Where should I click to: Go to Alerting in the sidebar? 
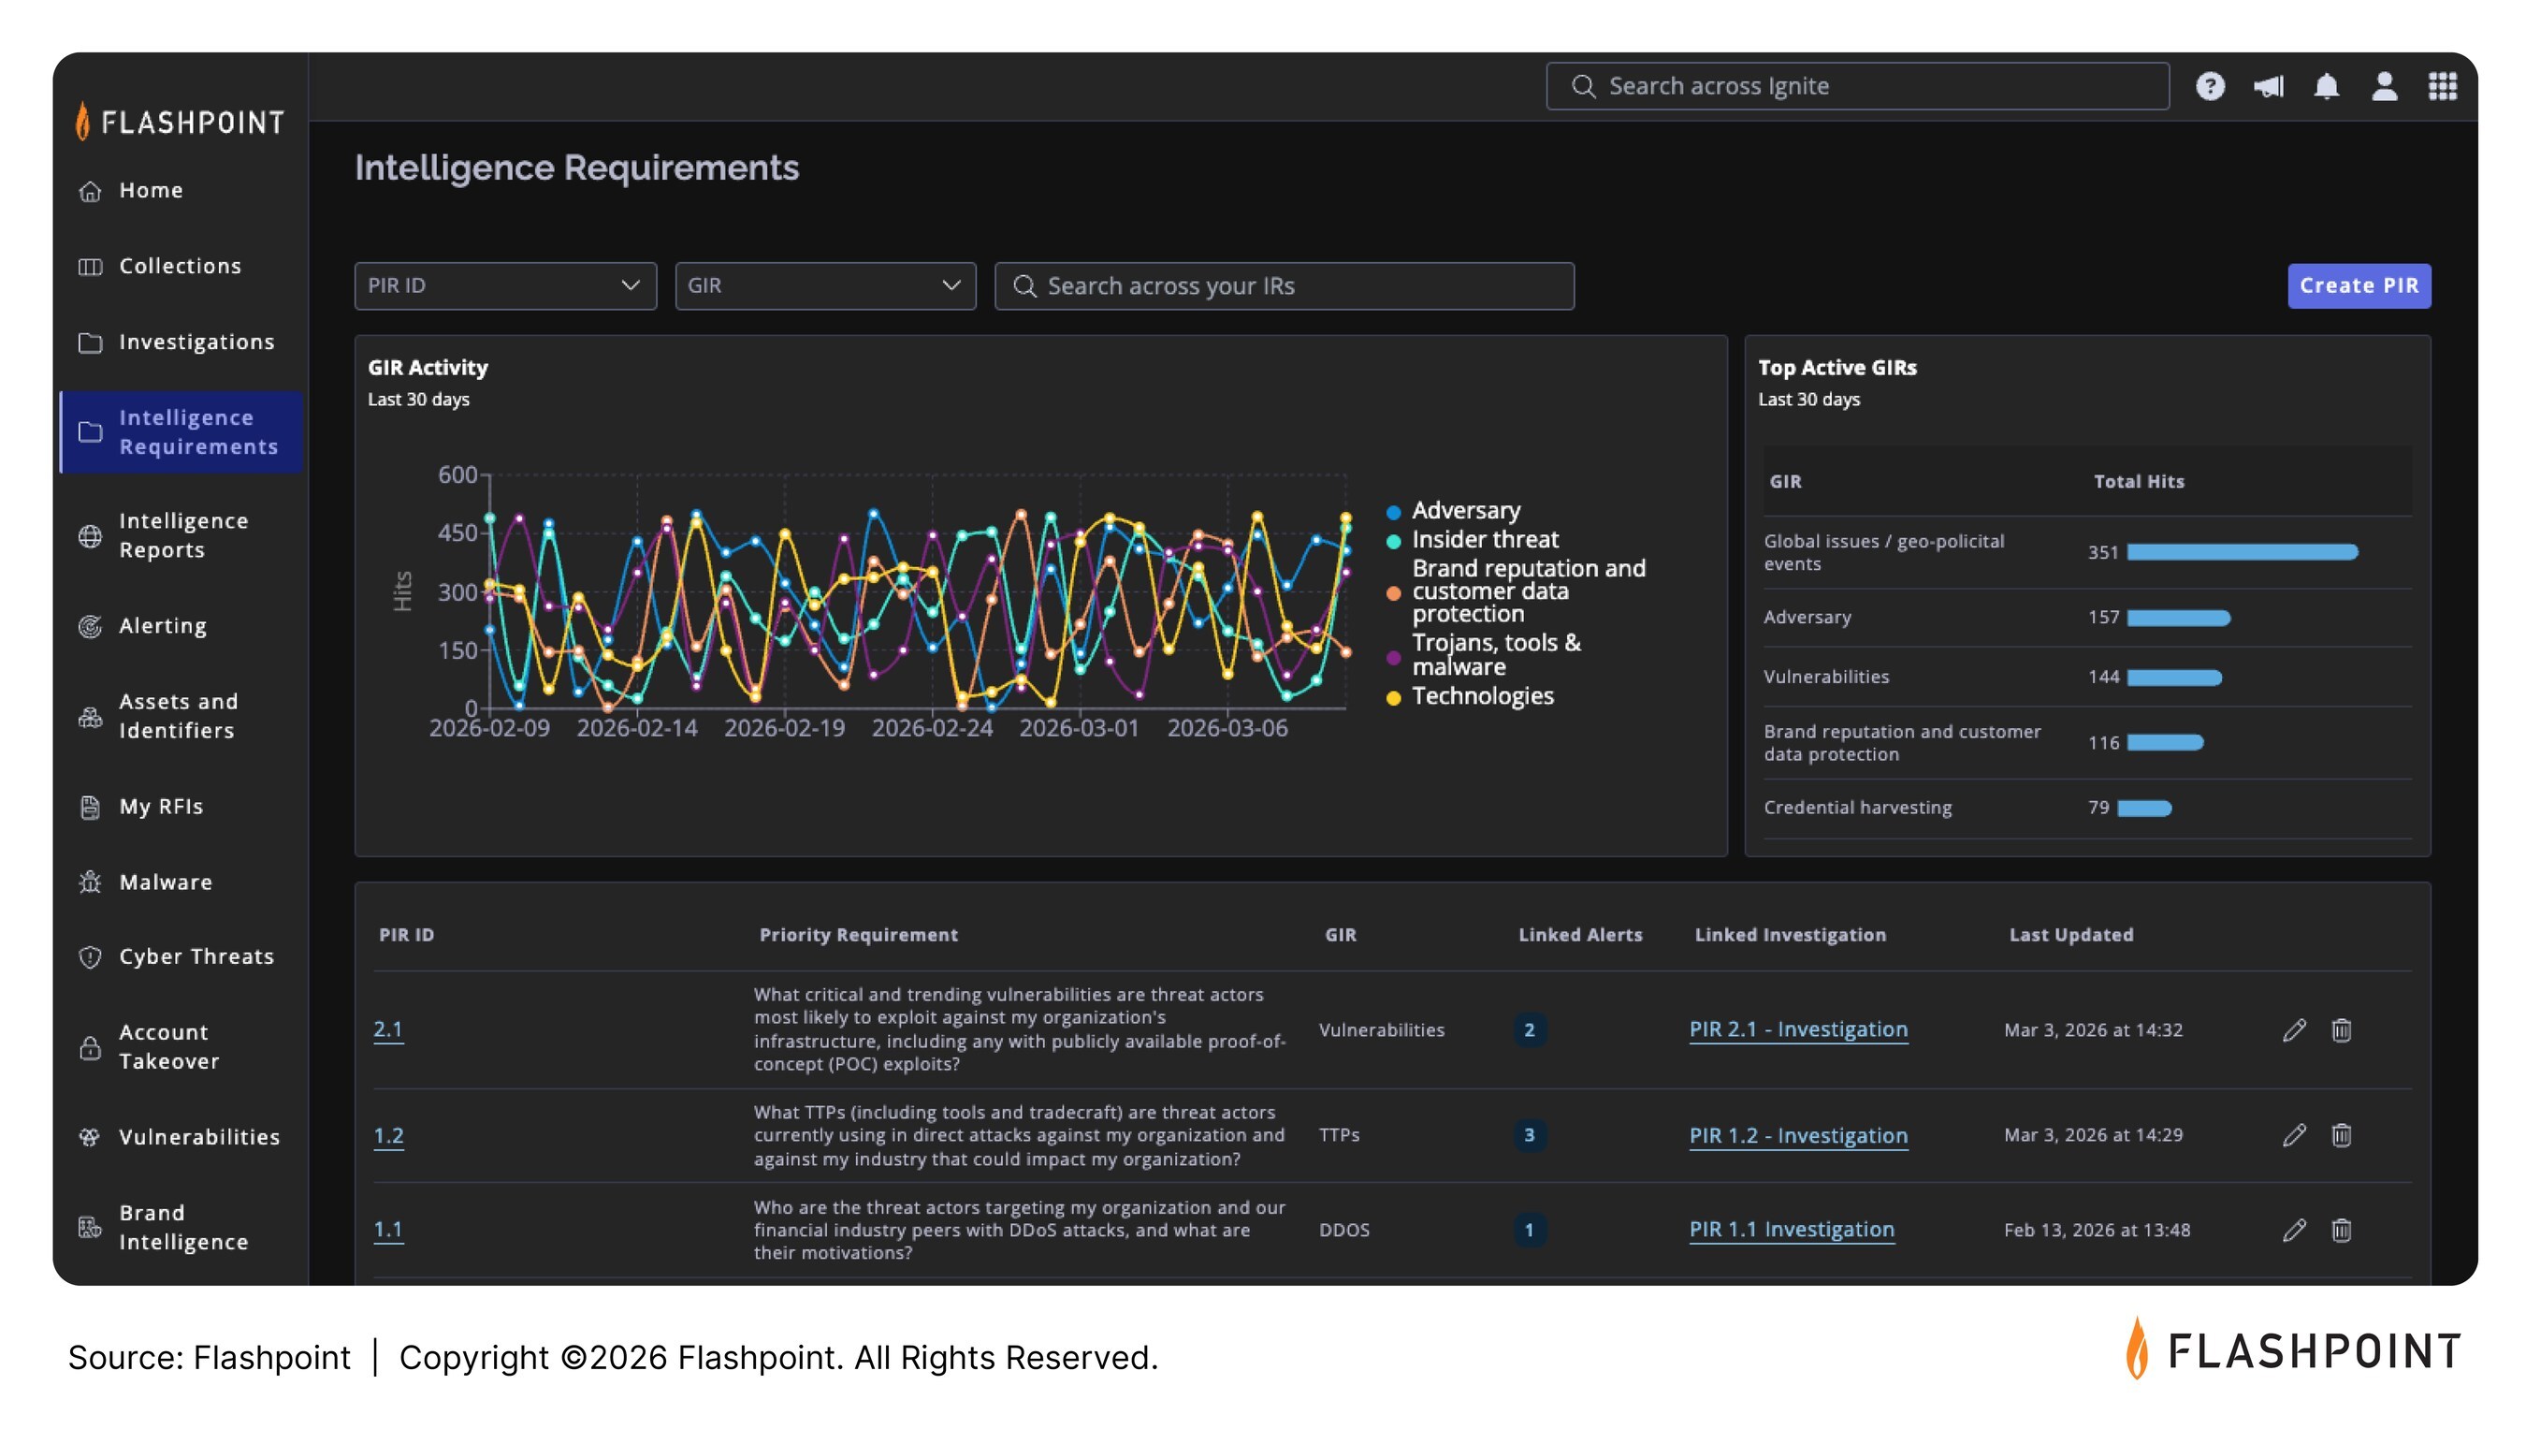coord(163,626)
